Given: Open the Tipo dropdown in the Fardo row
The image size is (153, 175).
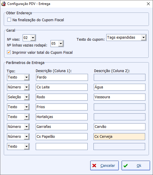Looking at the screenshot, I should (x=26, y=77).
